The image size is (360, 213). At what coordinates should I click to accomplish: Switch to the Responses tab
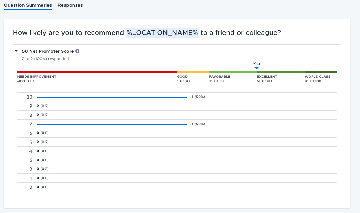pos(70,5)
